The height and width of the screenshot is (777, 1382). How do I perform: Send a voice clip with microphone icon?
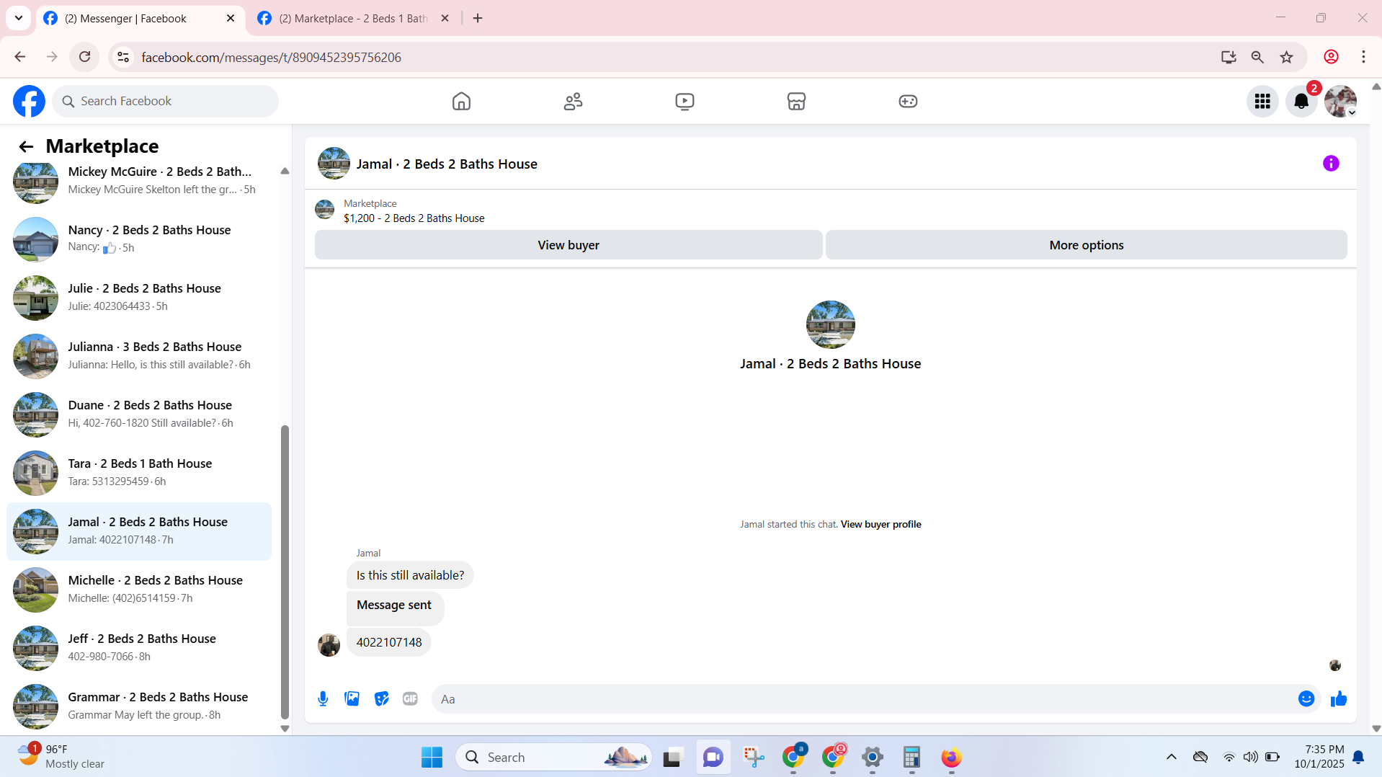click(323, 699)
